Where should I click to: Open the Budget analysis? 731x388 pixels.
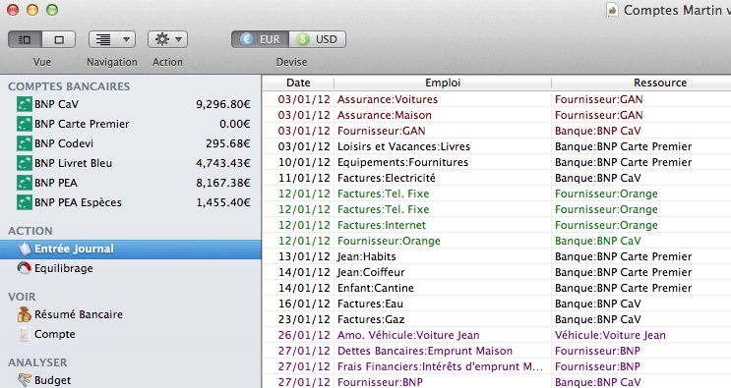[52, 380]
